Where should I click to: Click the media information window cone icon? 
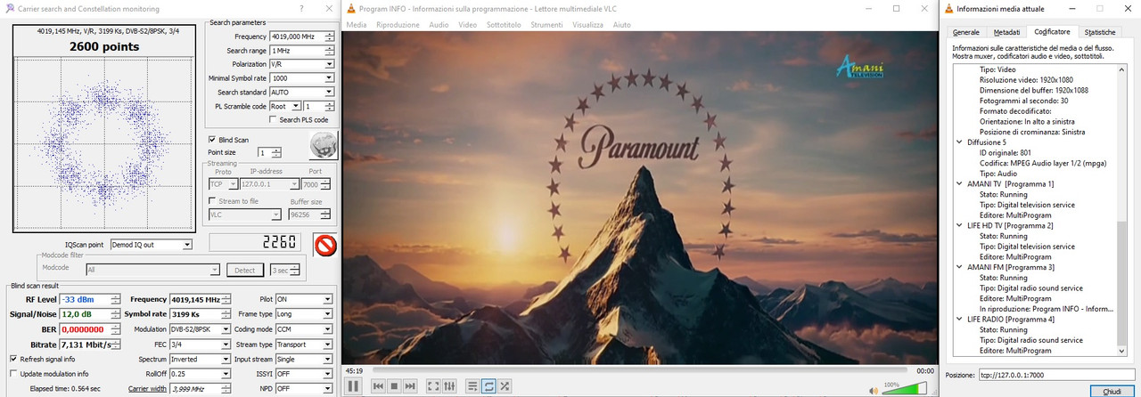[x=948, y=8]
